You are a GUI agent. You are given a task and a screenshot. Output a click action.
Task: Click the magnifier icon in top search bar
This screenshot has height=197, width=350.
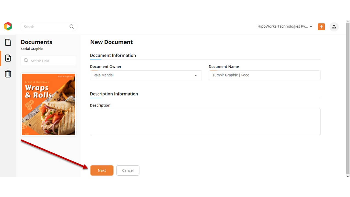point(72,27)
